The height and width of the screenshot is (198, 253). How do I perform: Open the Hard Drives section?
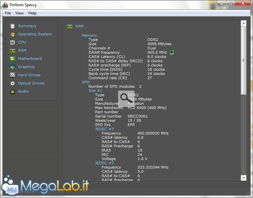(x=29, y=75)
